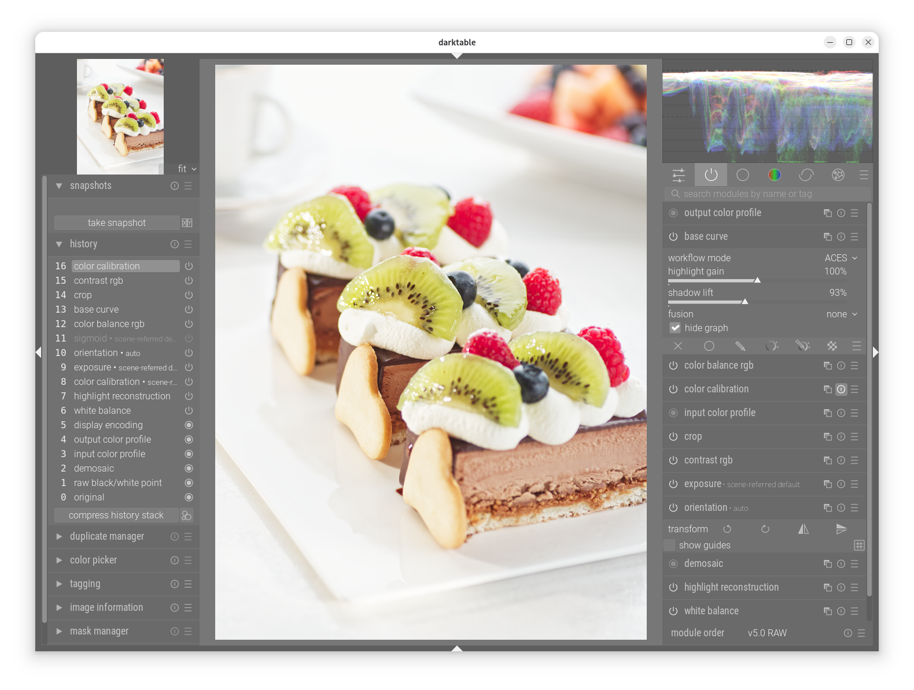
Task: Expand the tagging panel
Action: pos(59,584)
